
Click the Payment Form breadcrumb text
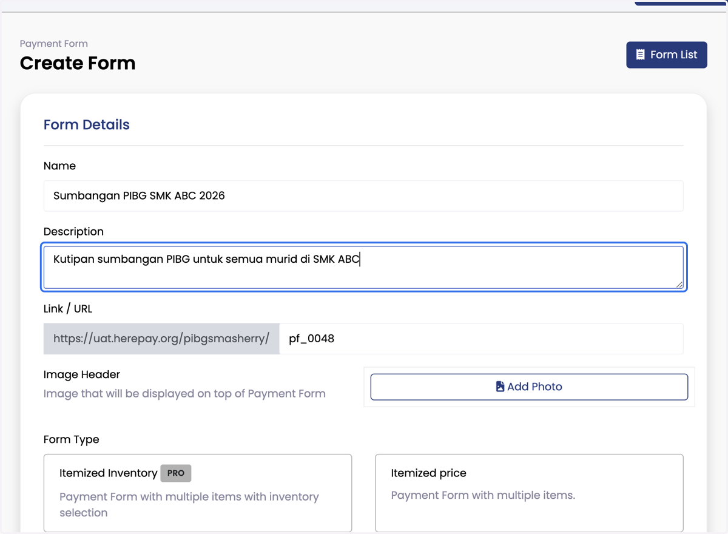click(x=54, y=44)
